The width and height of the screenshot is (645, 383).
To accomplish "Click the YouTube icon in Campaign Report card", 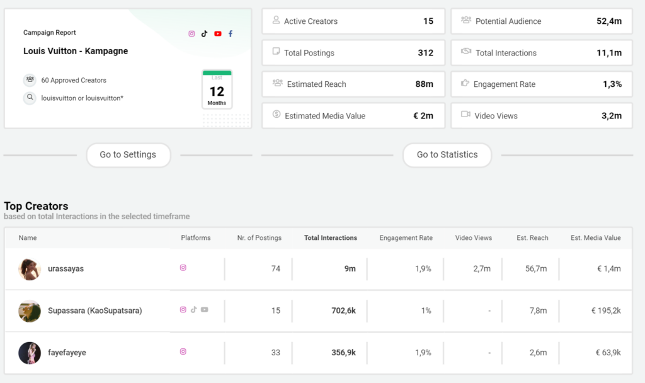I will point(218,34).
